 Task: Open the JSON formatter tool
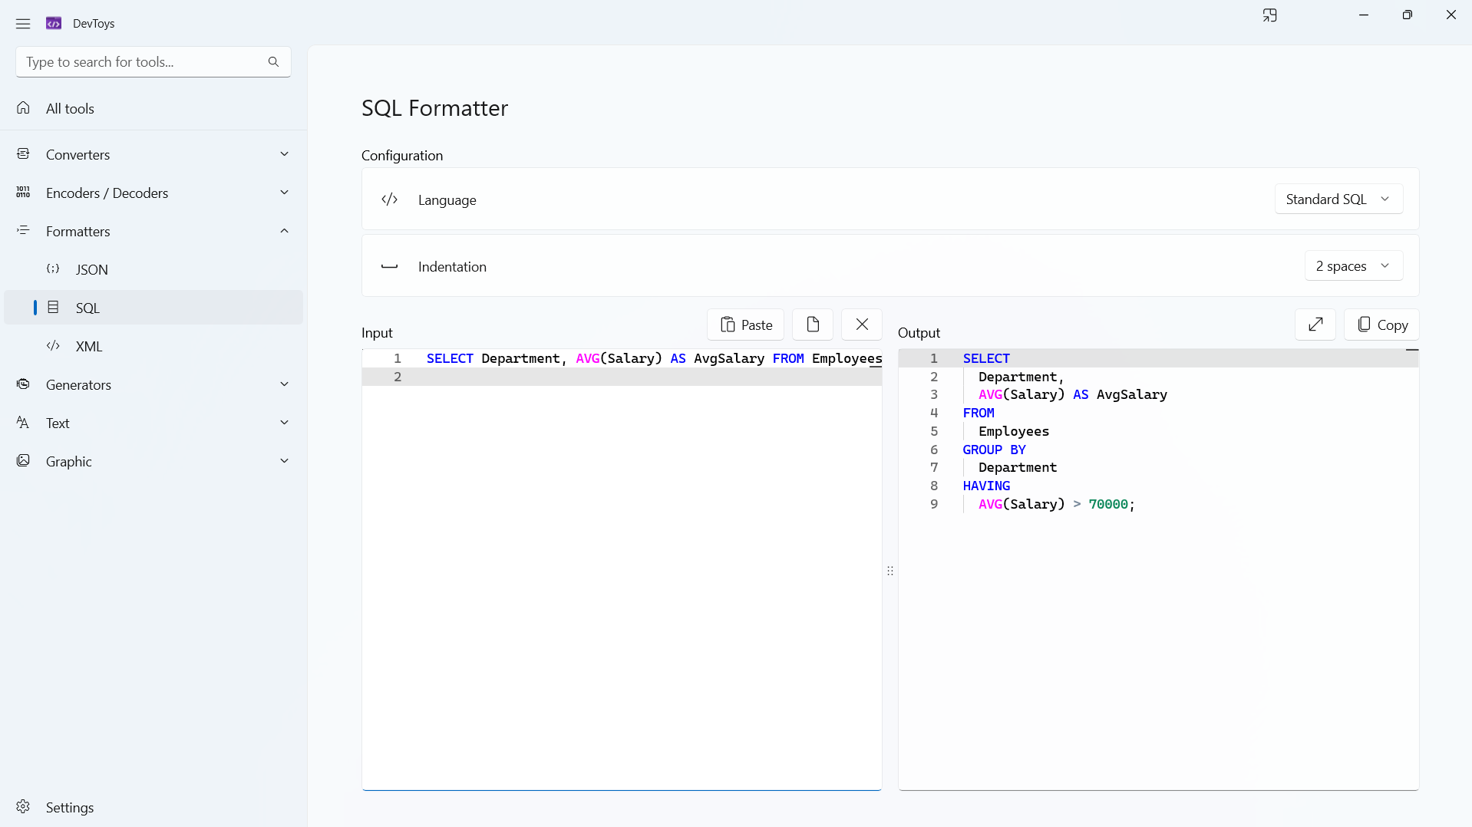tap(153, 269)
